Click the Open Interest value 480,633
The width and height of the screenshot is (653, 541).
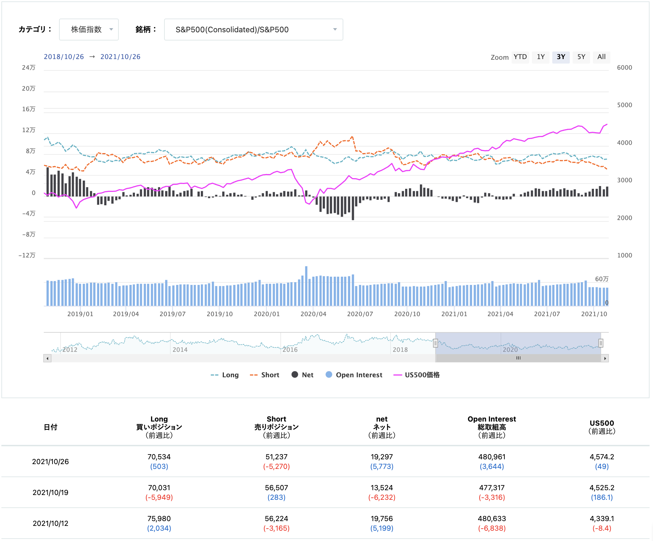(x=492, y=519)
